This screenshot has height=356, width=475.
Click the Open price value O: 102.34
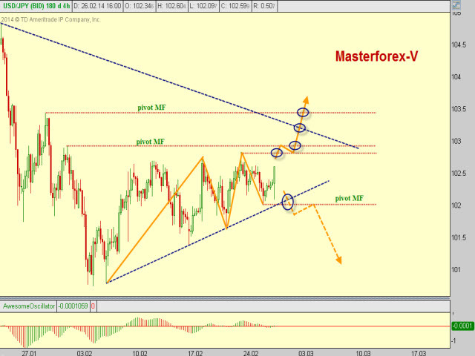[140, 6]
